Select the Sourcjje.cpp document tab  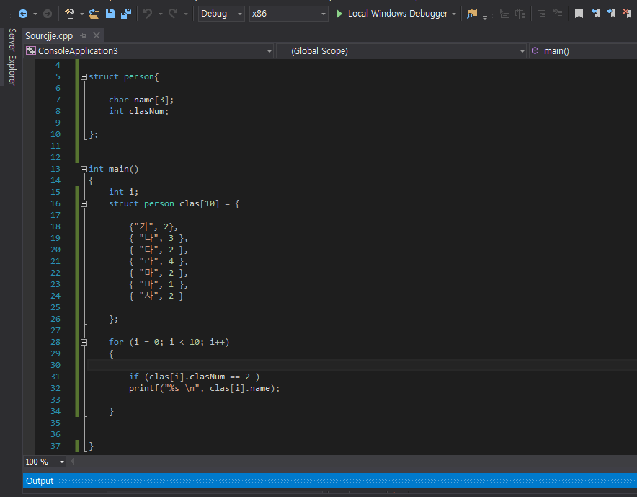49,35
